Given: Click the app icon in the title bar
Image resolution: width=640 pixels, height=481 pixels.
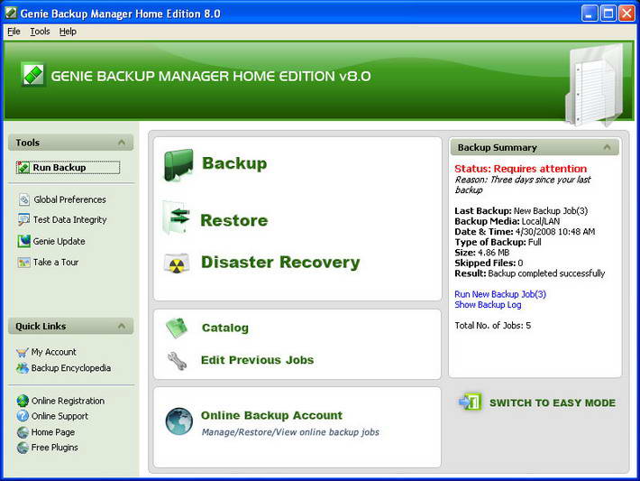Looking at the screenshot, I should [x=11, y=13].
